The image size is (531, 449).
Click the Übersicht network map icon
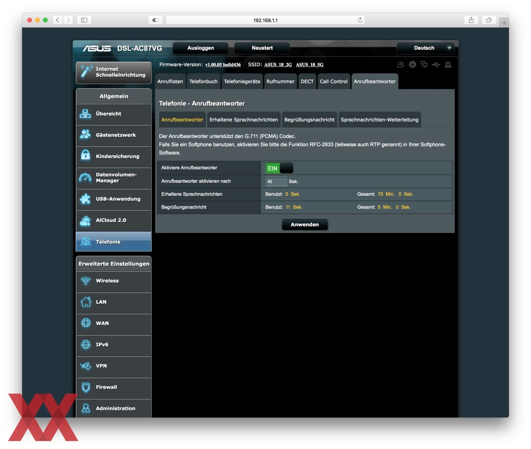(85, 114)
